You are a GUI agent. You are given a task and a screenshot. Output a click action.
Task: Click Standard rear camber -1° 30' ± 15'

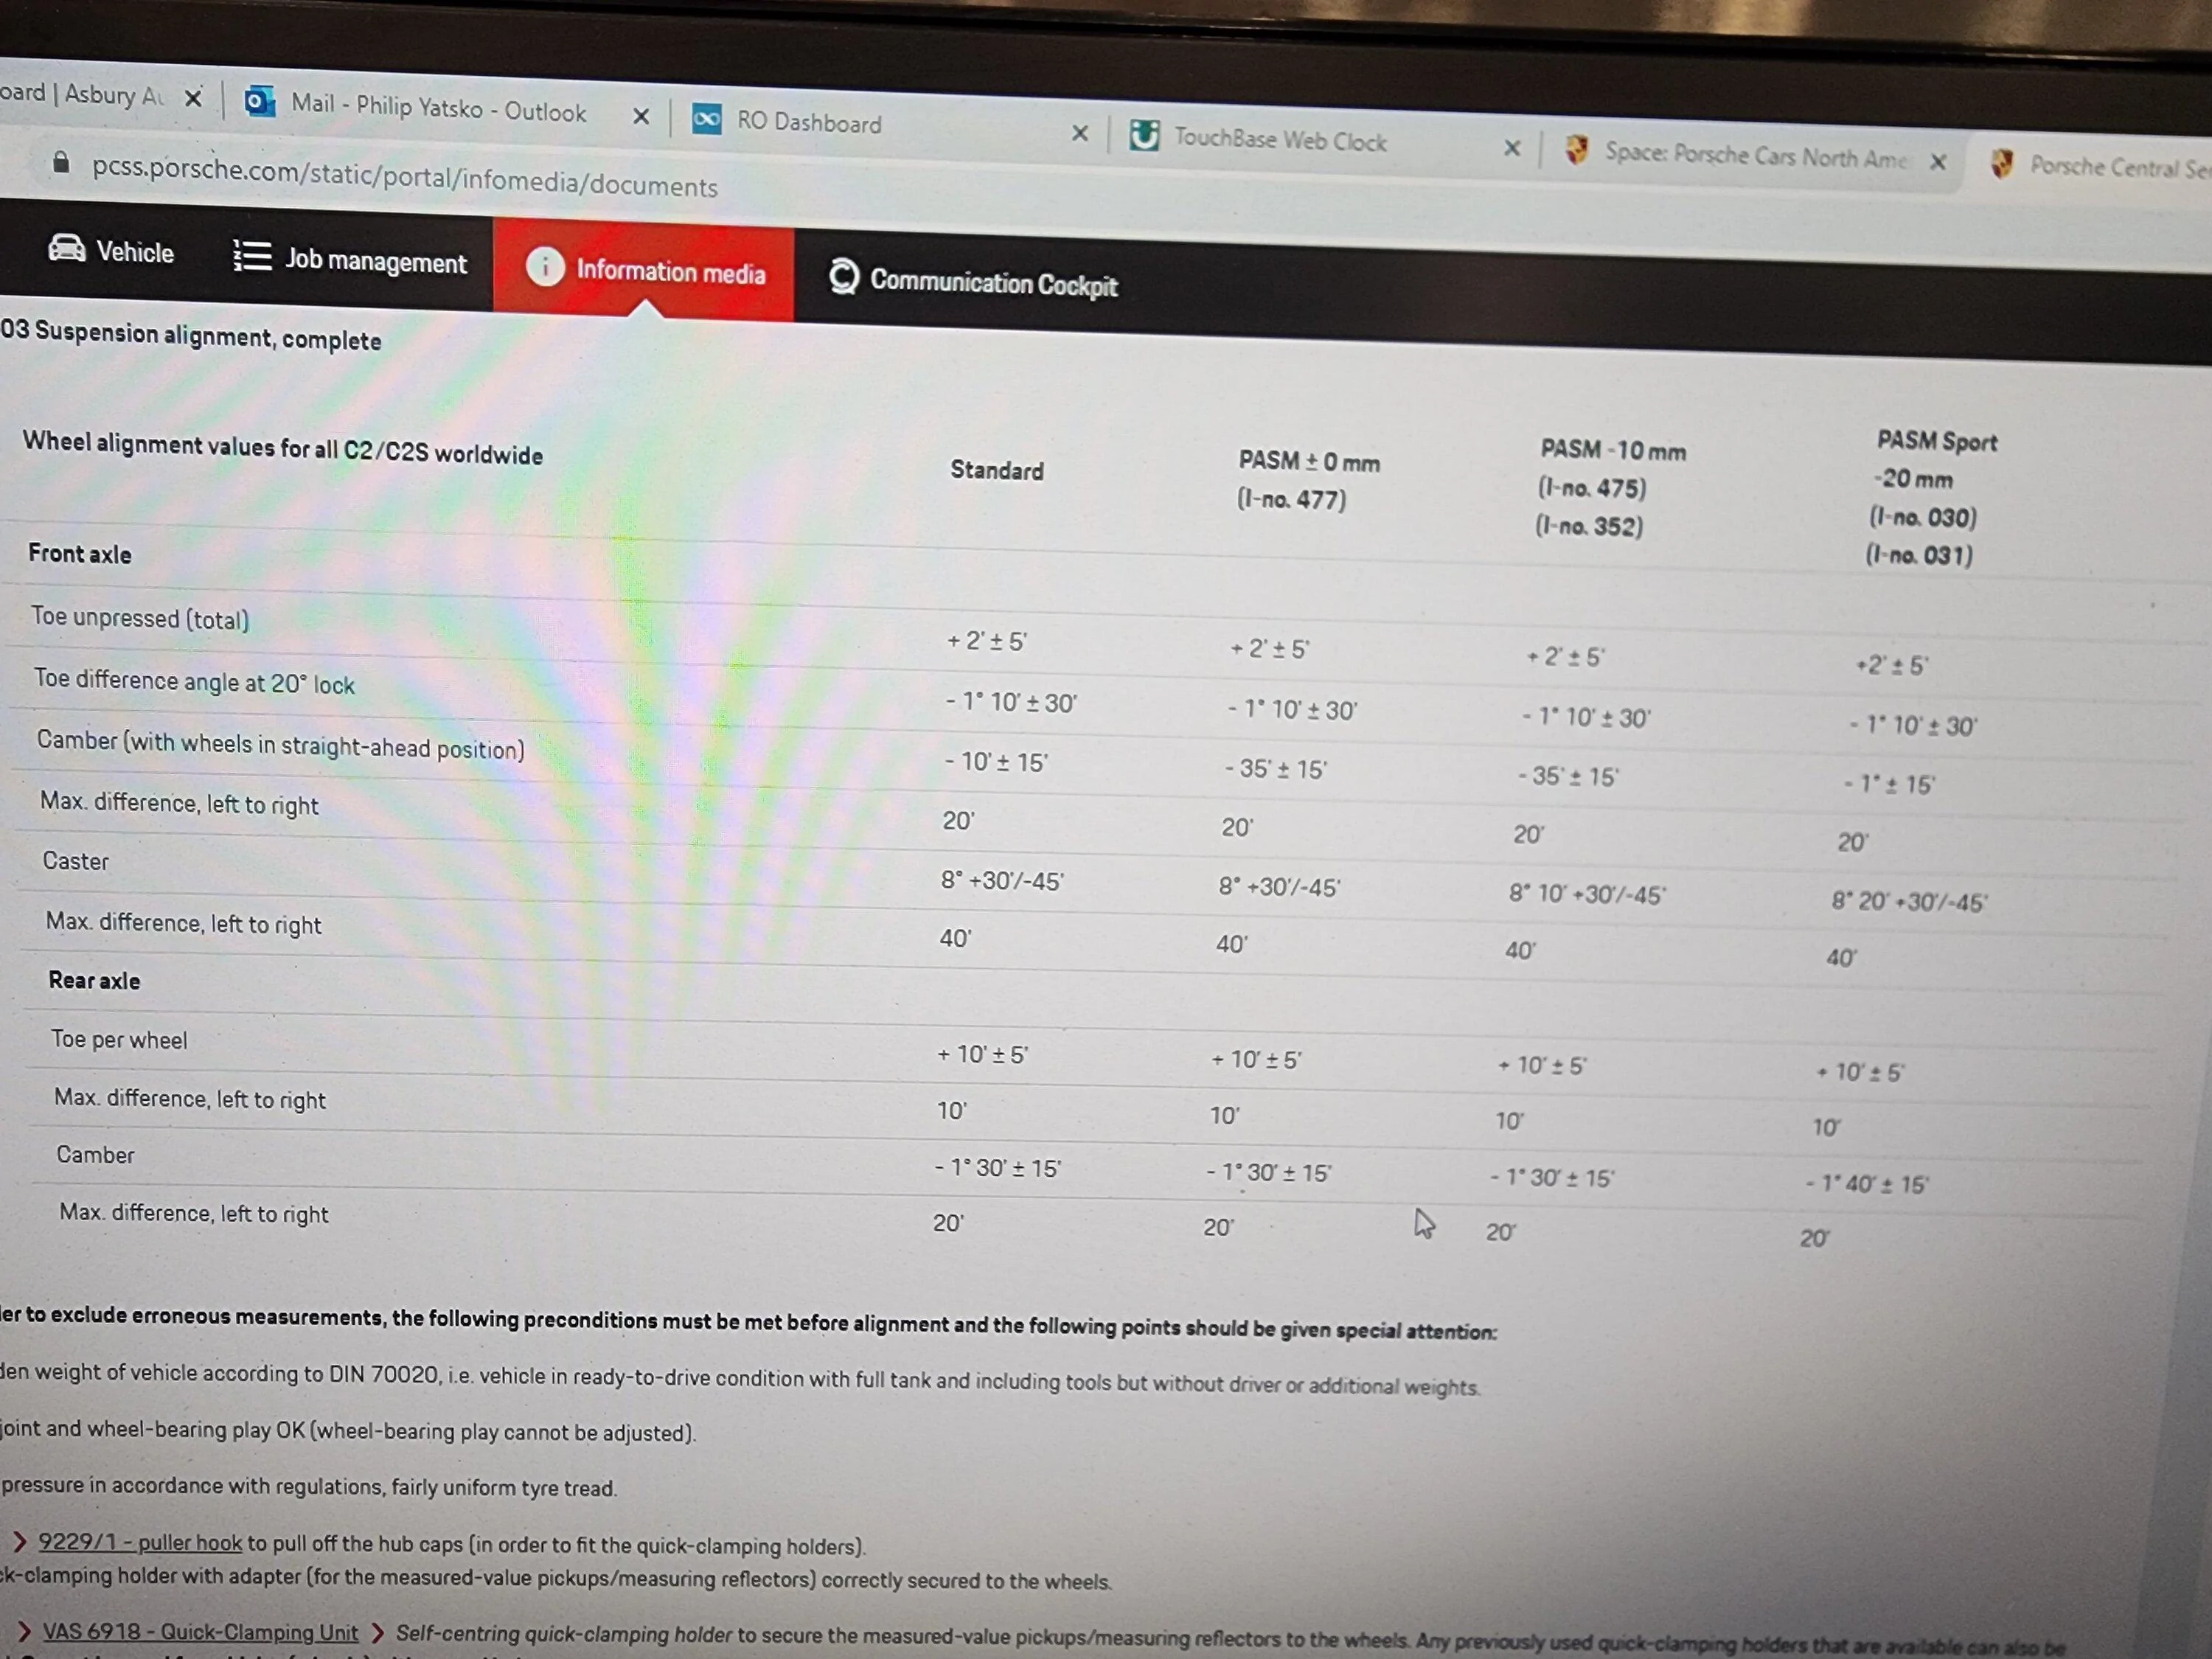pos(998,1168)
